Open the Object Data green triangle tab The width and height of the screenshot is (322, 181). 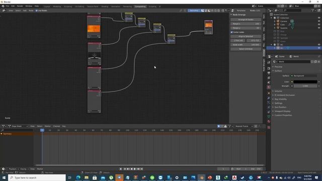point(269,117)
